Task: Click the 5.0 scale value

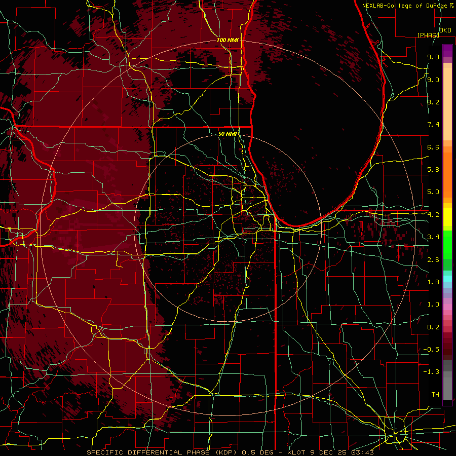Action: pos(433,192)
